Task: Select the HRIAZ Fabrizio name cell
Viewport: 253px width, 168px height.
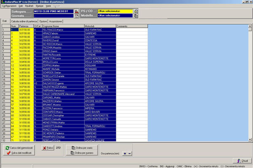Action: [63, 33]
